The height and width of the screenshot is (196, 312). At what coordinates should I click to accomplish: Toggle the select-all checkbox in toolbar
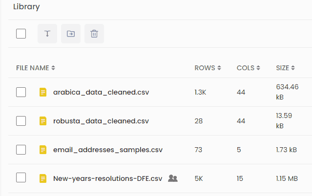coord(21,34)
